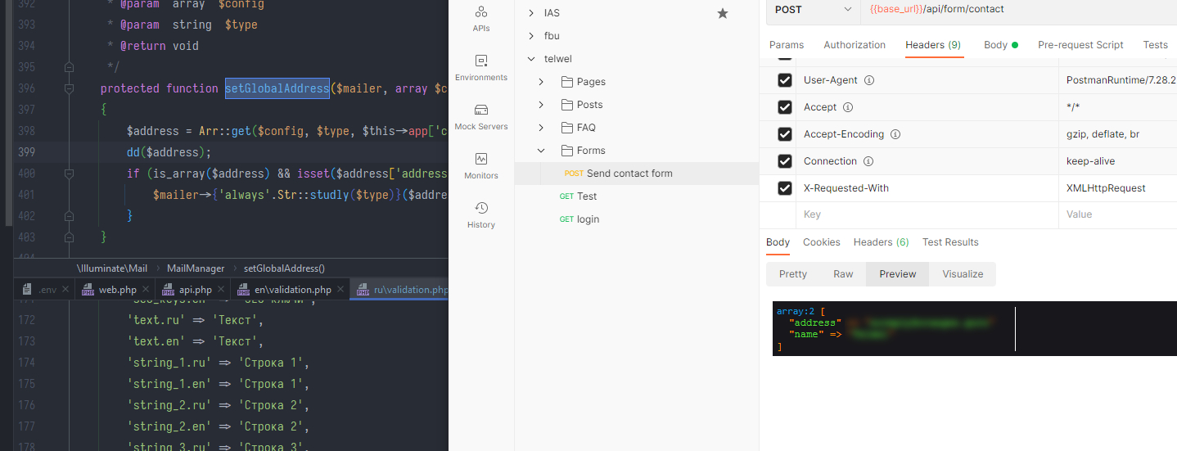Close the en\validation.php editor tab
Image resolution: width=1177 pixels, height=451 pixels.
click(340, 289)
